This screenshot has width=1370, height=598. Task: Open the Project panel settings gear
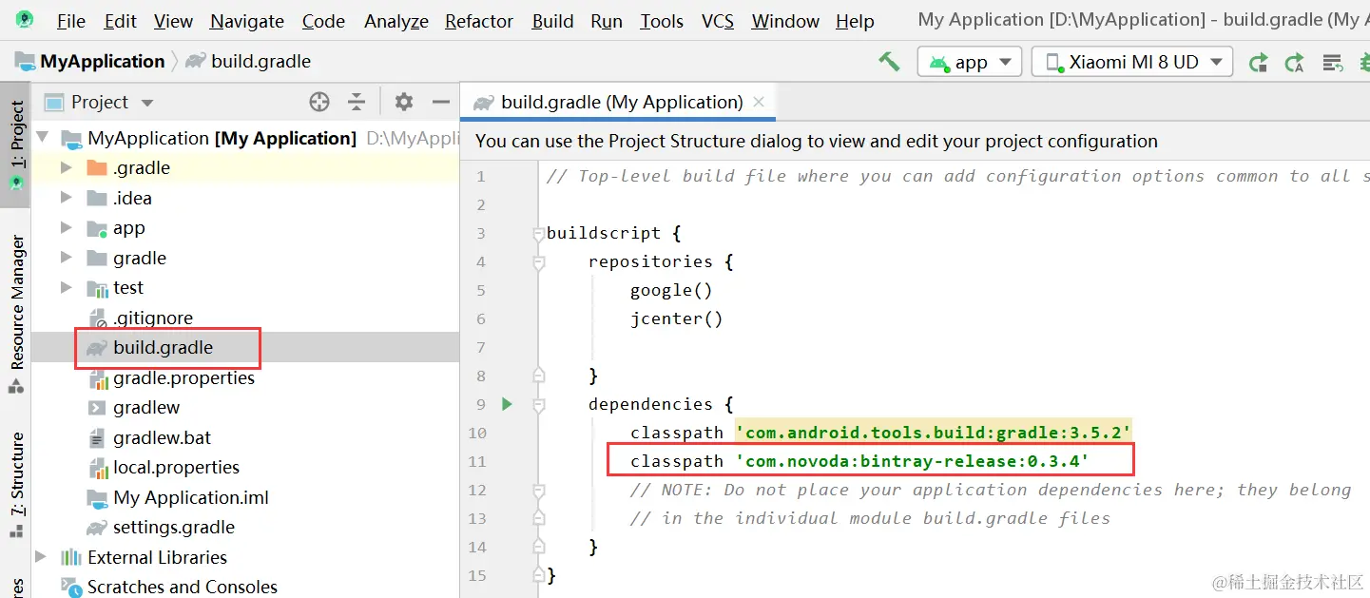click(404, 102)
